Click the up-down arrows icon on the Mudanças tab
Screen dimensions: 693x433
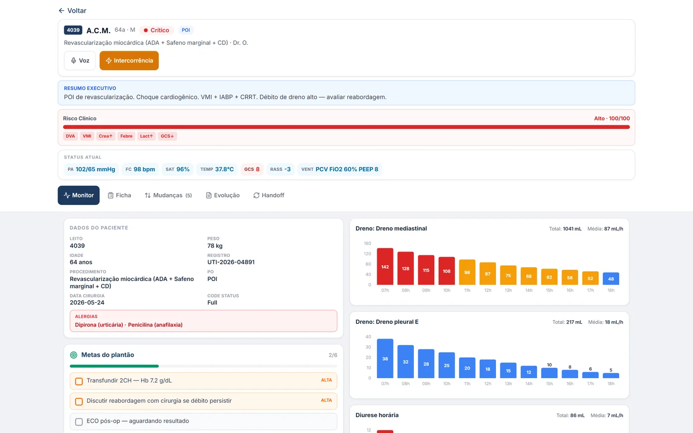(x=148, y=195)
